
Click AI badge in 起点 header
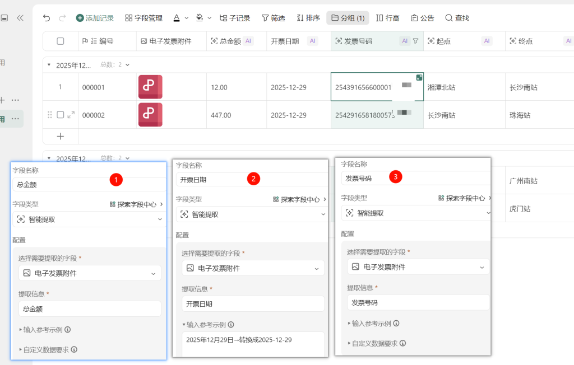(487, 41)
